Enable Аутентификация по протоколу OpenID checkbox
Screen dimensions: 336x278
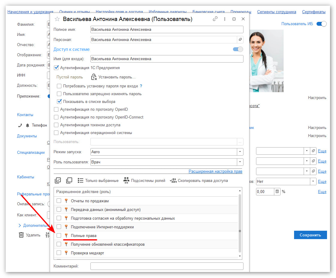coord(56,110)
